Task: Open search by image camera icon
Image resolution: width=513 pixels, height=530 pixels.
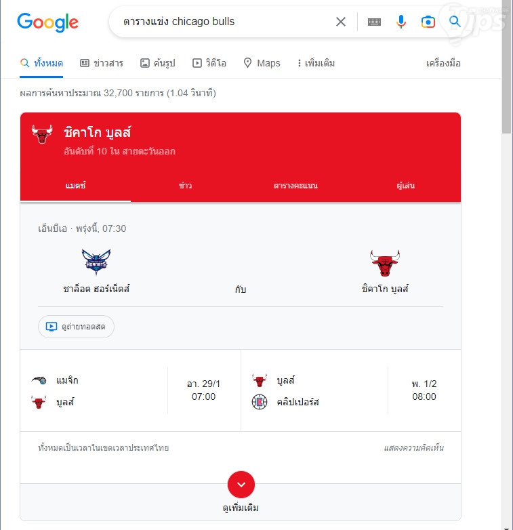Action: 428,22
